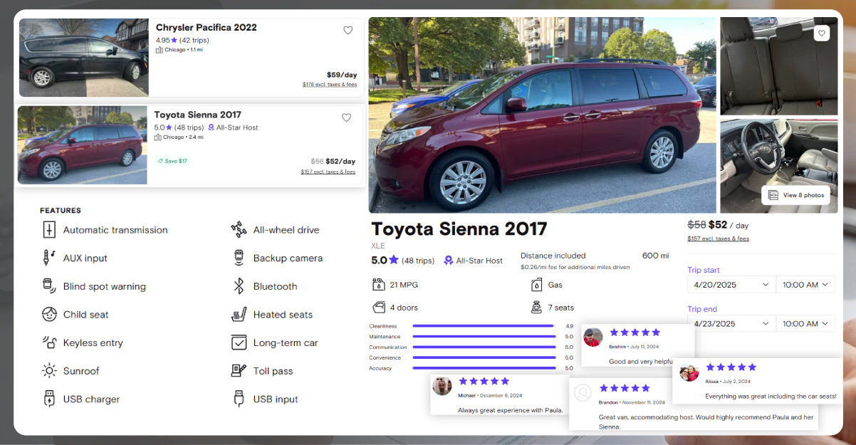Click the Bluetooth feature icon
Image resolution: width=856 pixels, height=445 pixels.
pyautogui.click(x=239, y=286)
